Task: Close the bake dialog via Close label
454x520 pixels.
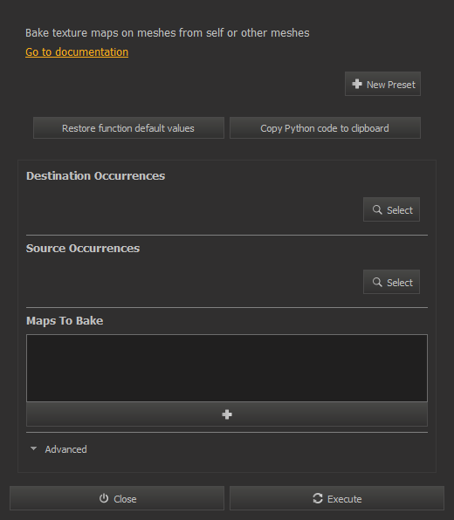Action: (x=125, y=499)
